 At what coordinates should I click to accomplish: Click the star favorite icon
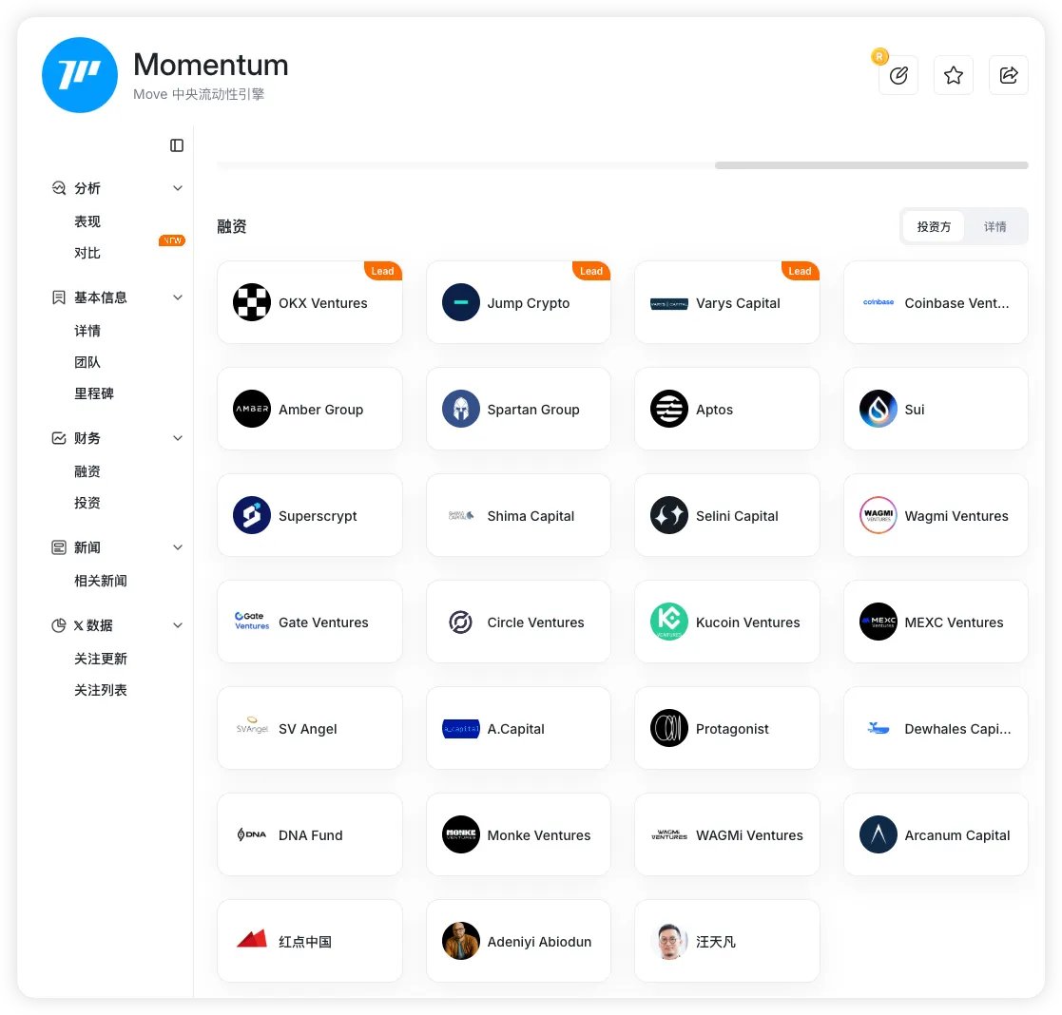coord(953,75)
